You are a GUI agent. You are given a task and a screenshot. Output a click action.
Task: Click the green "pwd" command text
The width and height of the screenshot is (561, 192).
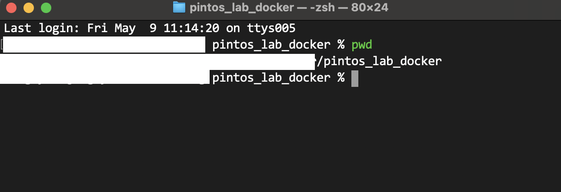point(362,45)
